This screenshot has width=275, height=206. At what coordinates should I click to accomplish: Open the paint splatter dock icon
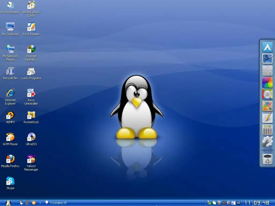[x=267, y=106]
